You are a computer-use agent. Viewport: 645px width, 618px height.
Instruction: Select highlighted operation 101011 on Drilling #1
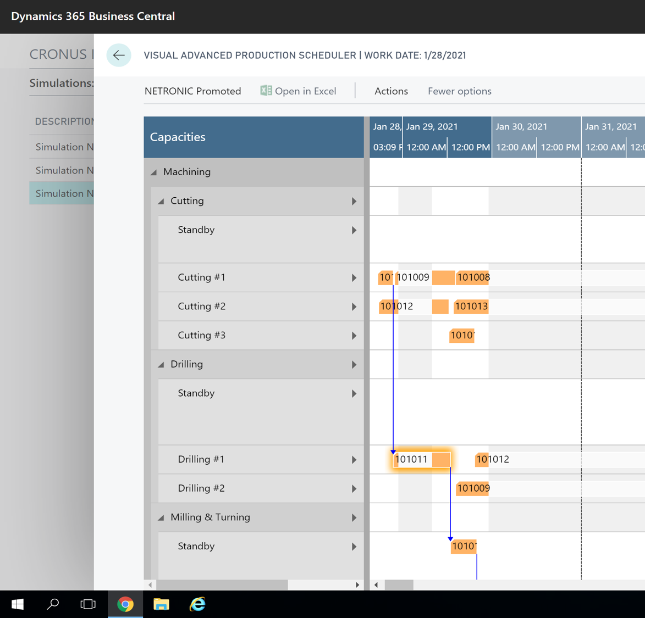tap(422, 459)
